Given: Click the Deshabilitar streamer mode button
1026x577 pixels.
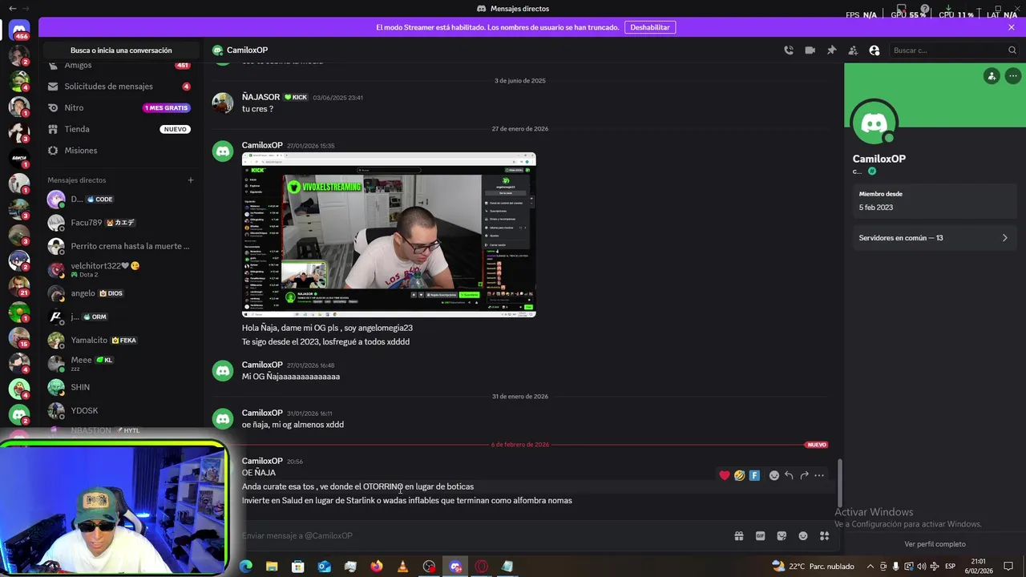Looking at the screenshot, I should [650, 27].
